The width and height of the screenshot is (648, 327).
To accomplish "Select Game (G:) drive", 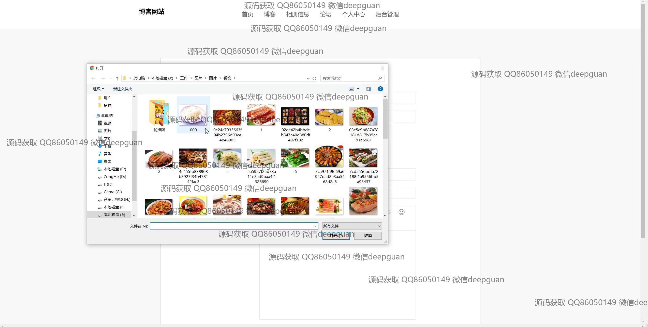I will click(112, 192).
